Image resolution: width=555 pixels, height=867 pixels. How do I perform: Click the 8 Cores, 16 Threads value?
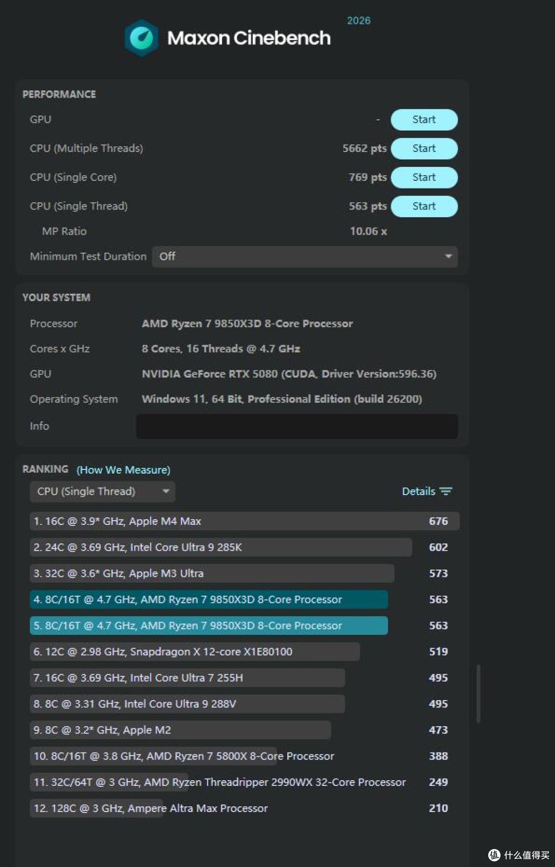[221, 349]
